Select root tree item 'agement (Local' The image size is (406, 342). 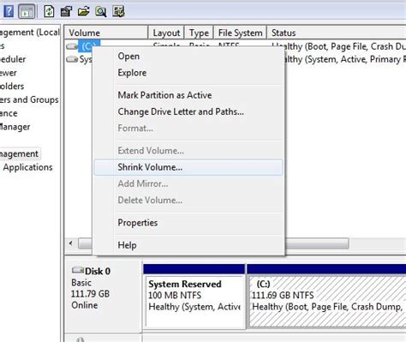30,33
